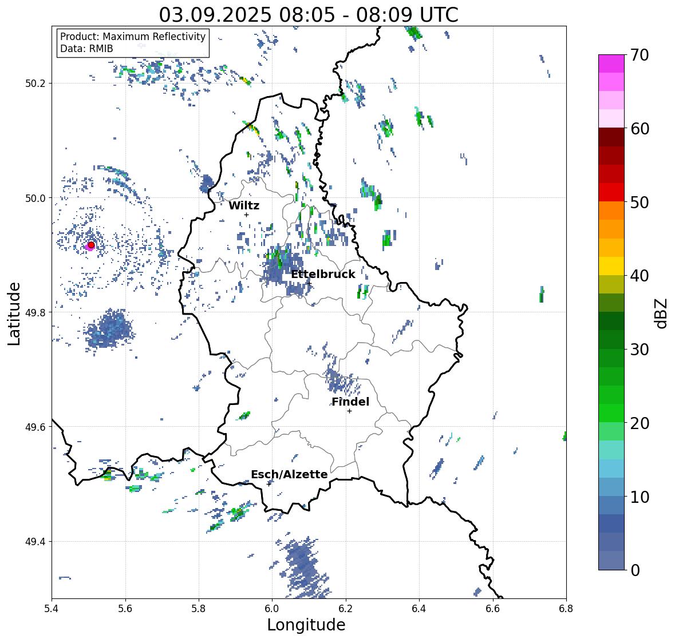Click the Wiltz cross marker
This screenshot has height=639, width=675.
click(x=246, y=215)
